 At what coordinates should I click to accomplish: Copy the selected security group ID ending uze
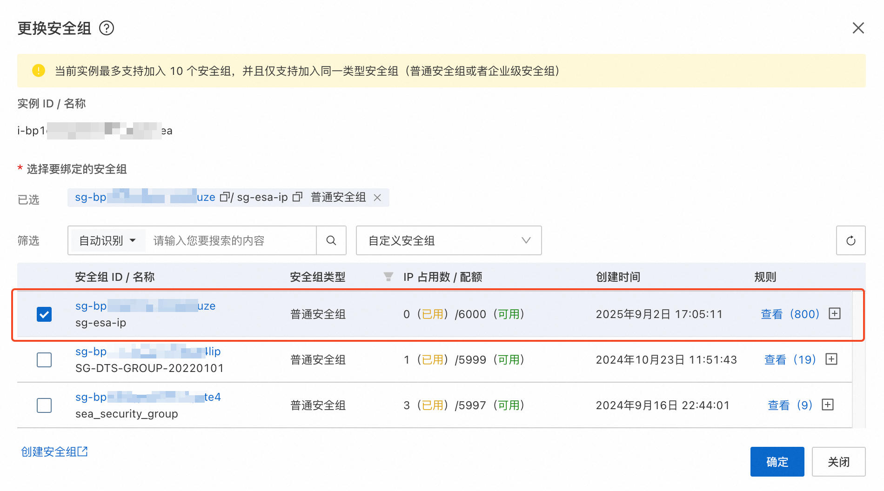(x=224, y=197)
